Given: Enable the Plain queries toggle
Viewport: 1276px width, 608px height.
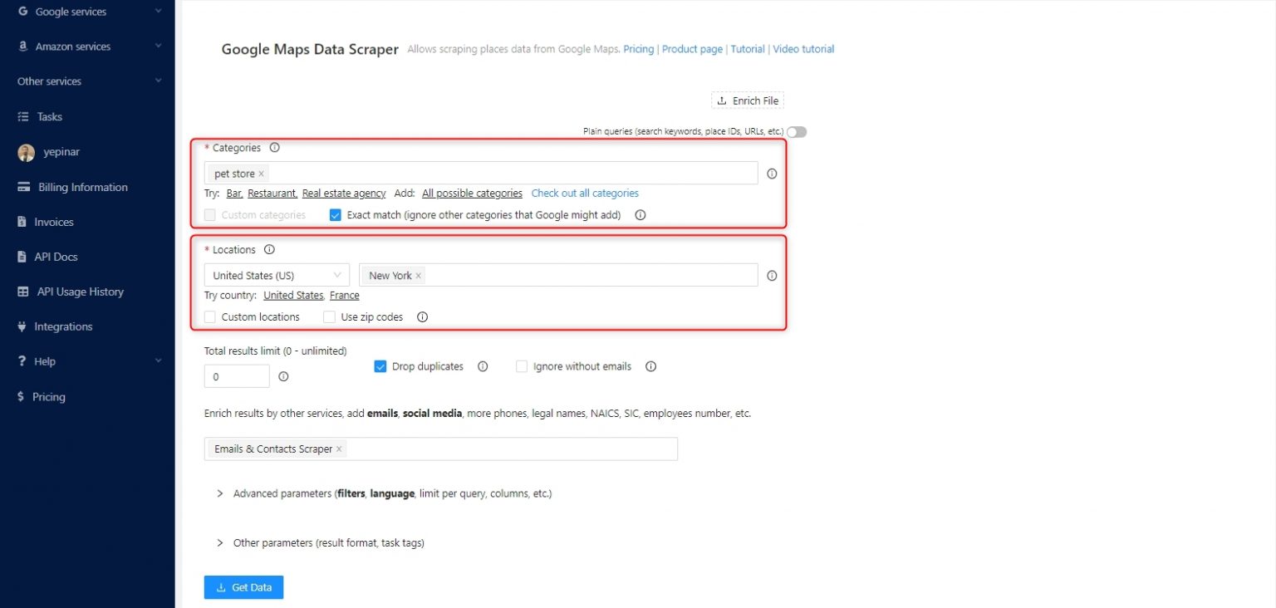Looking at the screenshot, I should [796, 131].
